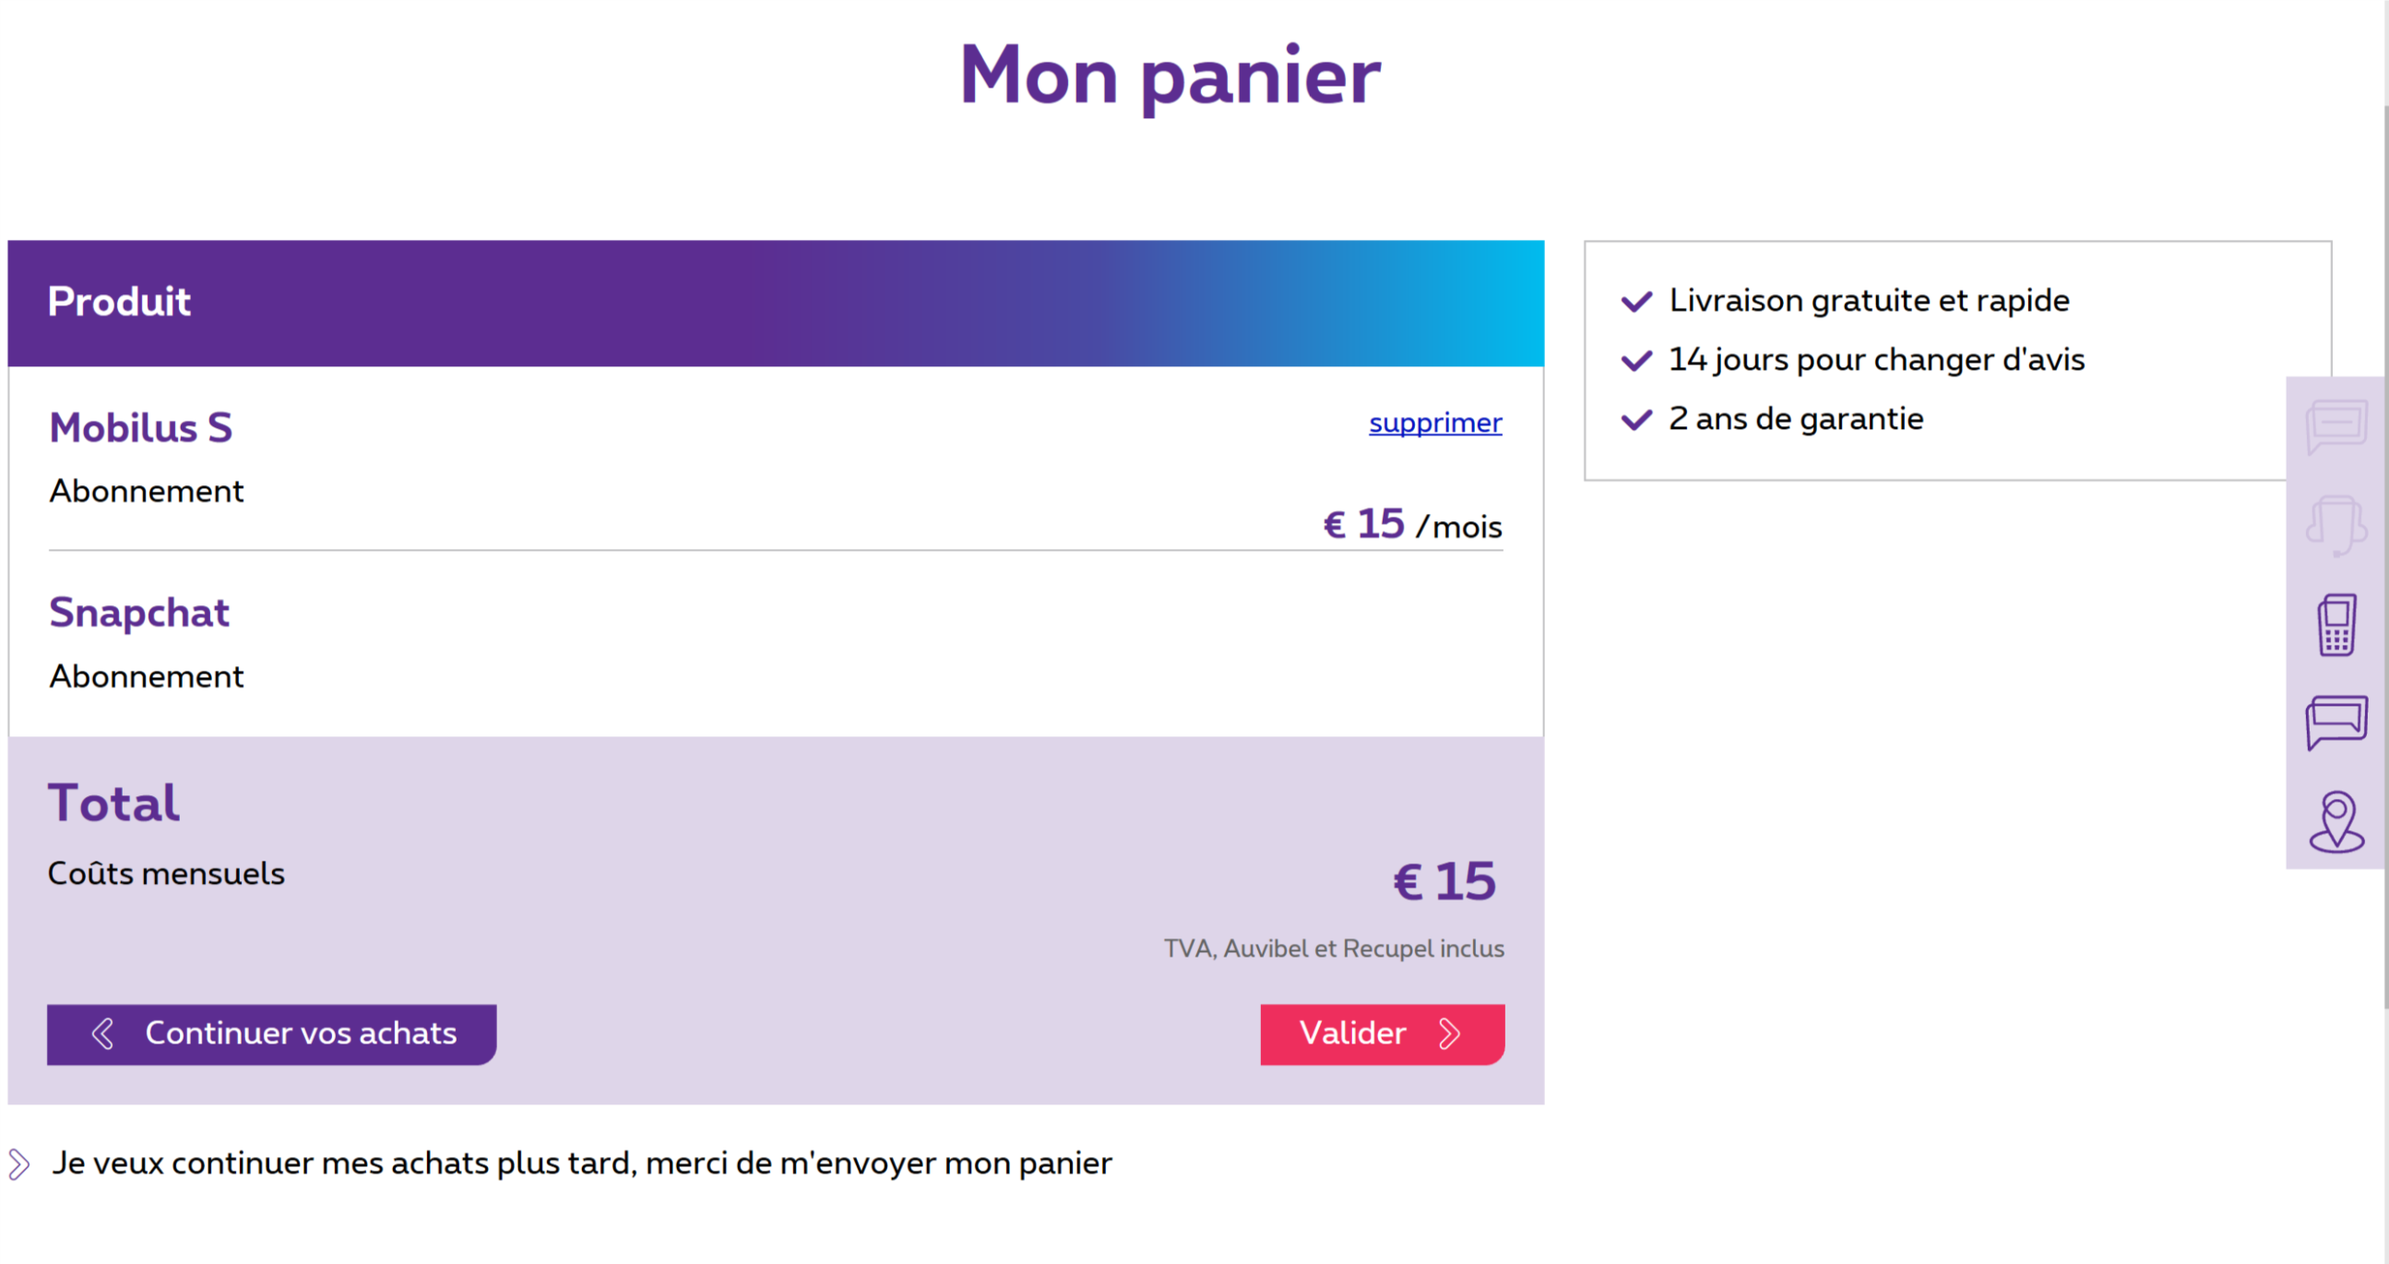Select the Mobilus S product title
This screenshot has height=1264, width=2389.
coord(140,427)
